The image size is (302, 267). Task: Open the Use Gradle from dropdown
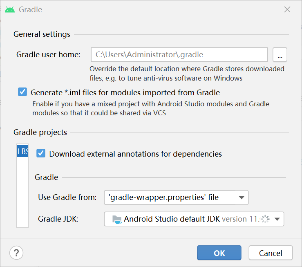pyautogui.click(x=176, y=197)
